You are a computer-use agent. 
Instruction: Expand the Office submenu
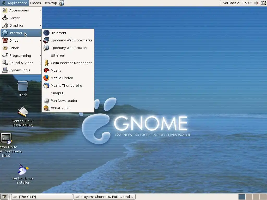(x=21, y=40)
